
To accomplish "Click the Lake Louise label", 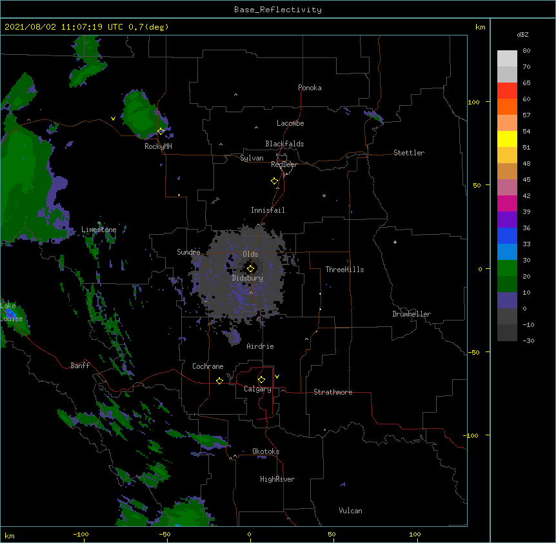I will click(12, 312).
